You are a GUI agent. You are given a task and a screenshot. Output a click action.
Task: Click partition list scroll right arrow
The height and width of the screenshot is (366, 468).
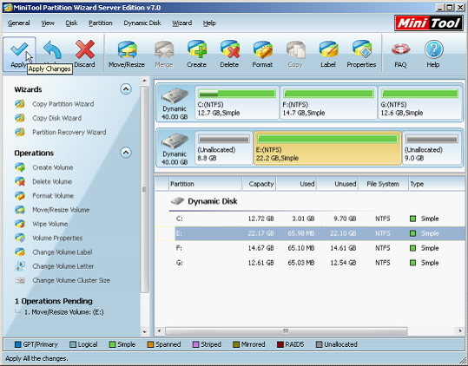[460, 330]
